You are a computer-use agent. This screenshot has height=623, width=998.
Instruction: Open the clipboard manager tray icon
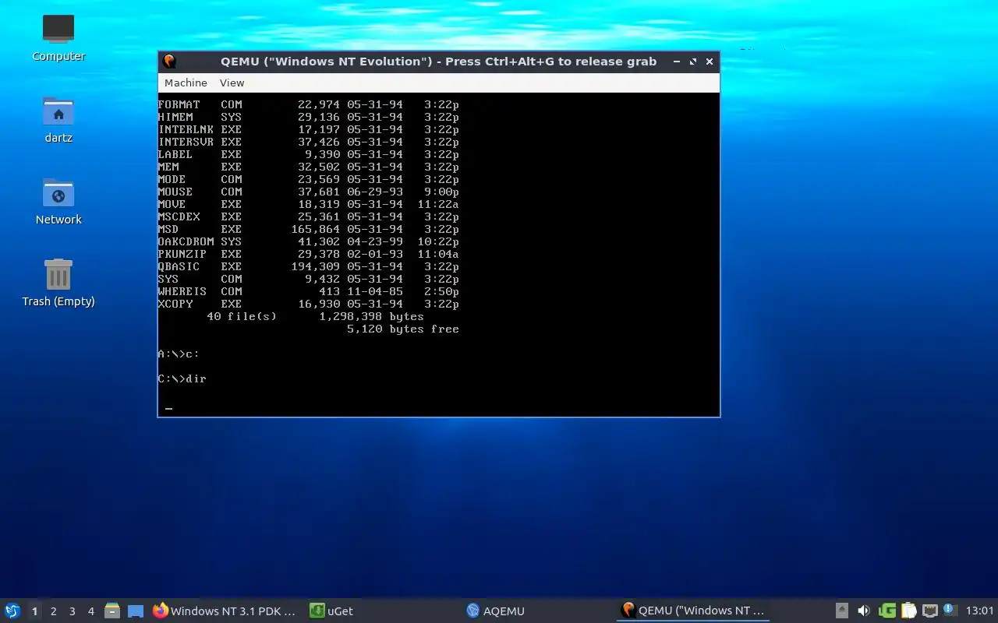click(x=908, y=611)
